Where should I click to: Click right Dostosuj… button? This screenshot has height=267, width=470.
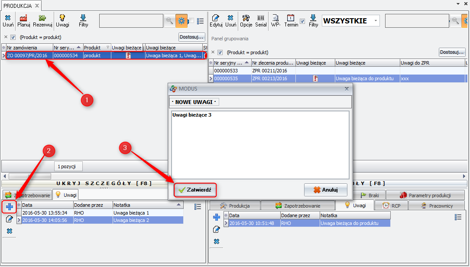[x=452, y=52]
